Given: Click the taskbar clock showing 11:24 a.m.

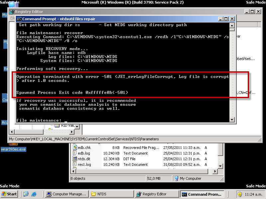Looking at the screenshot, I should coord(253,194).
